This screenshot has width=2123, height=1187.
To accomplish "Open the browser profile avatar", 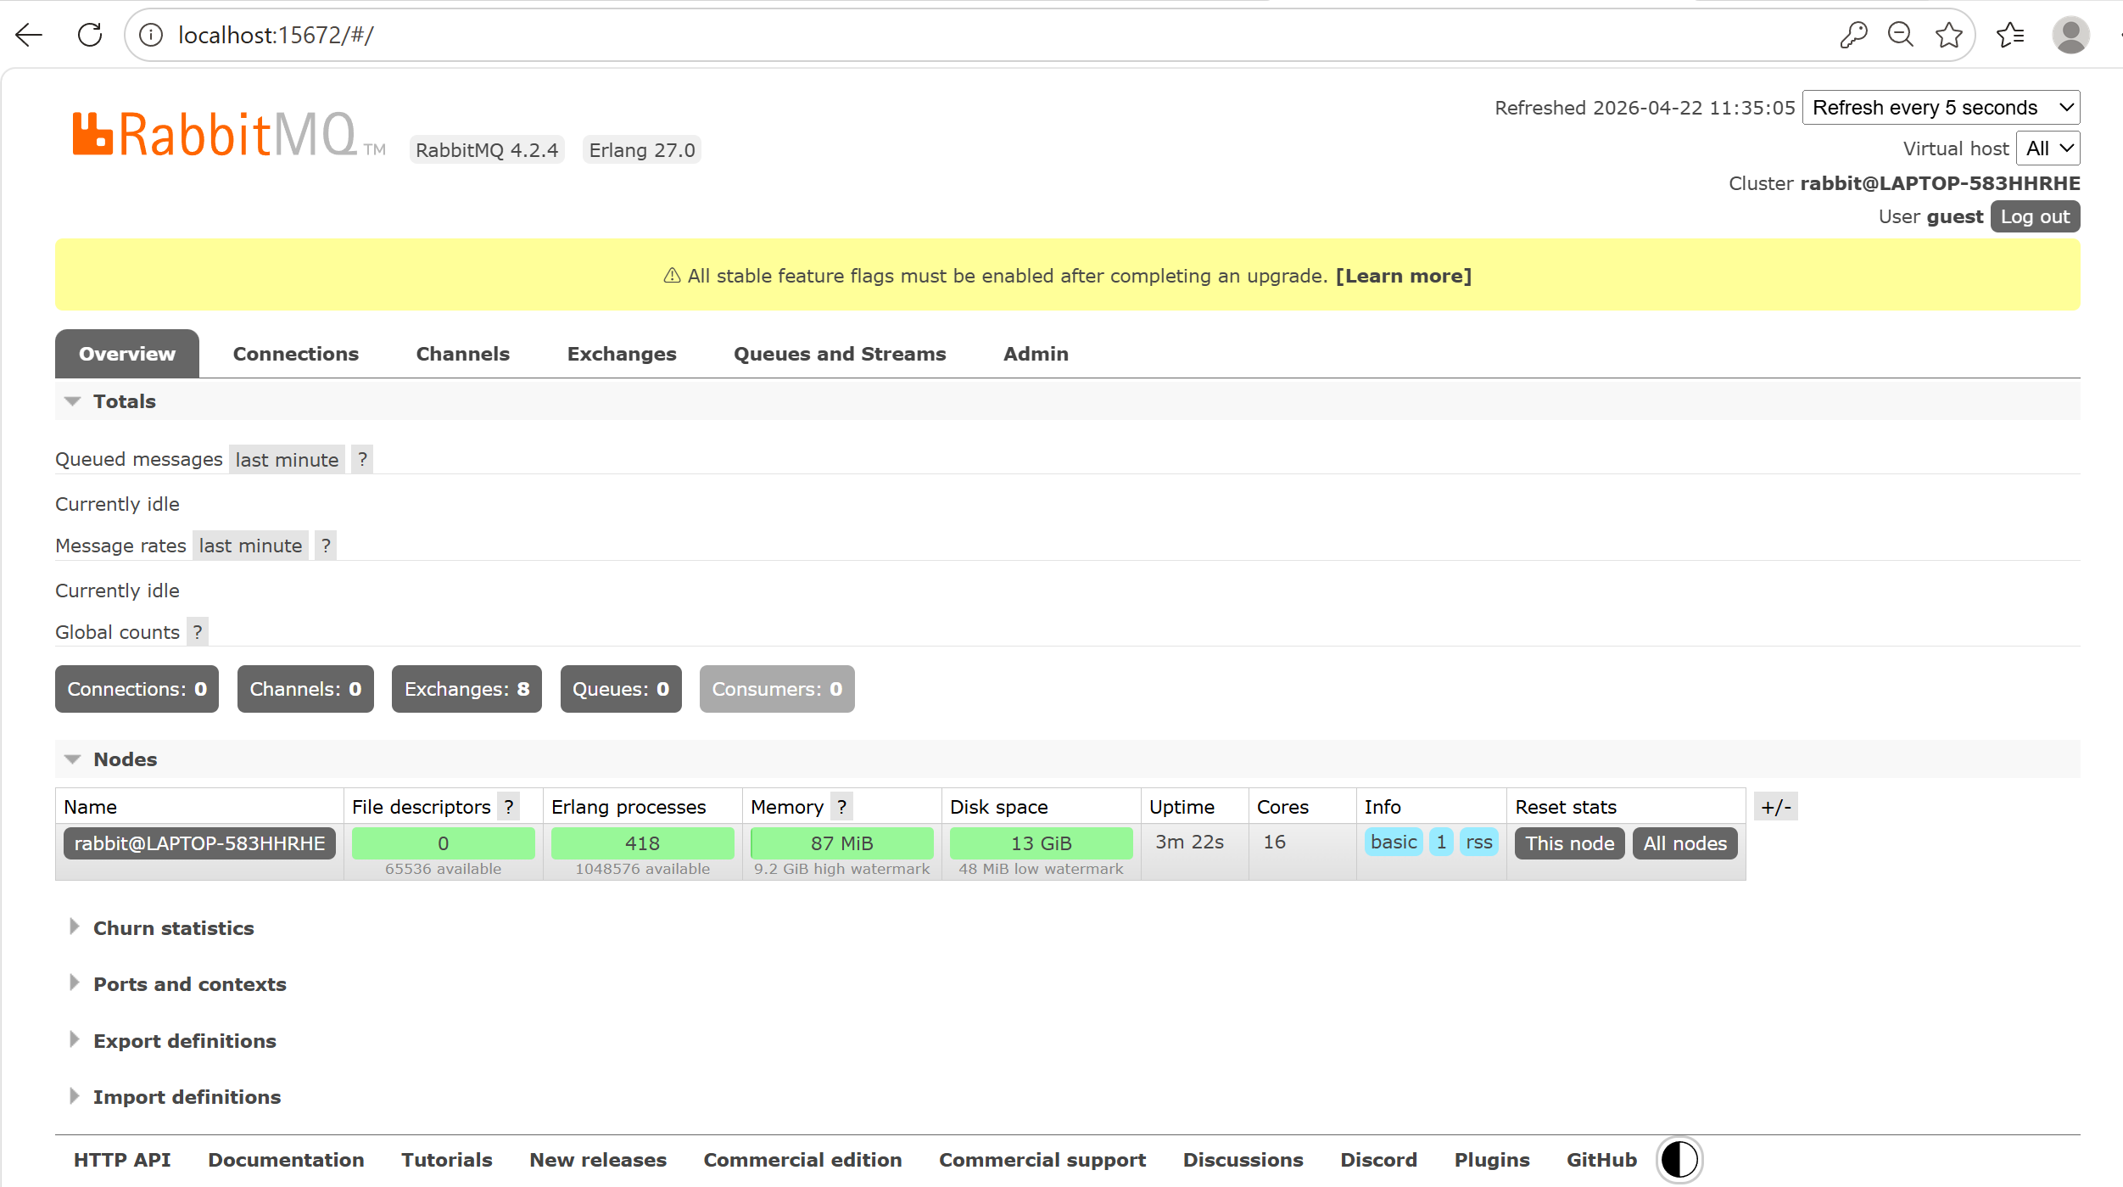I will pos(2070,35).
